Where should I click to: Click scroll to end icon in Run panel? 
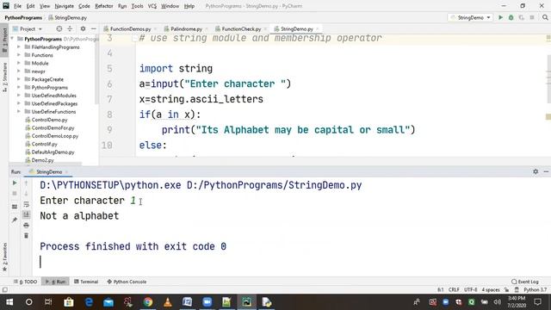(x=26, y=214)
